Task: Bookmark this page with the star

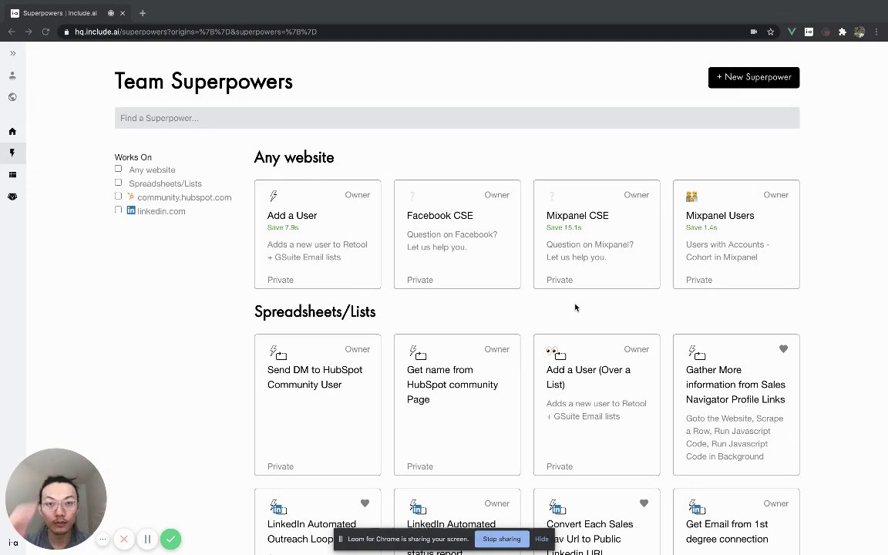Action: [x=770, y=32]
